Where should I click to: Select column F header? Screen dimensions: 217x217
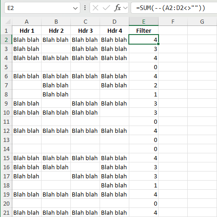click(x=173, y=22)
